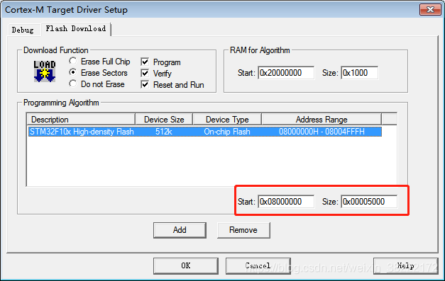This screenshot has width=445, height=281.
Task: Click the Remove button
Action: (243, 230)
